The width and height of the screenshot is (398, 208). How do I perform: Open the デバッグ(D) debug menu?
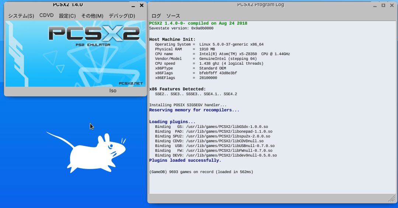(122, 16)
